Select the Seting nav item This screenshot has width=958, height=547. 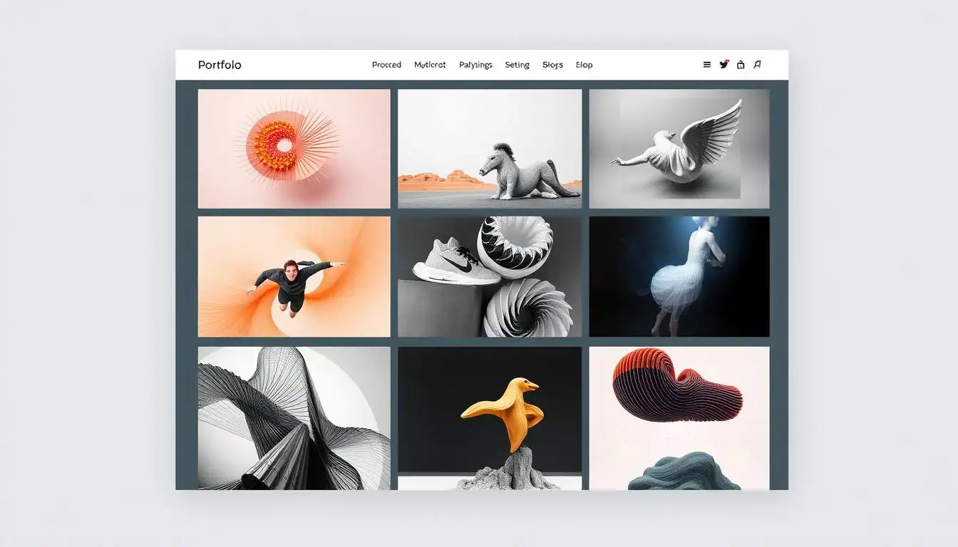point(517,65)
